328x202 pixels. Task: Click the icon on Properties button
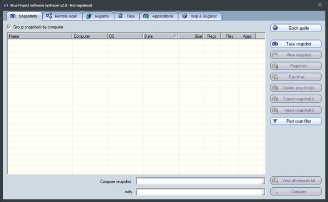tap(275, 66)
